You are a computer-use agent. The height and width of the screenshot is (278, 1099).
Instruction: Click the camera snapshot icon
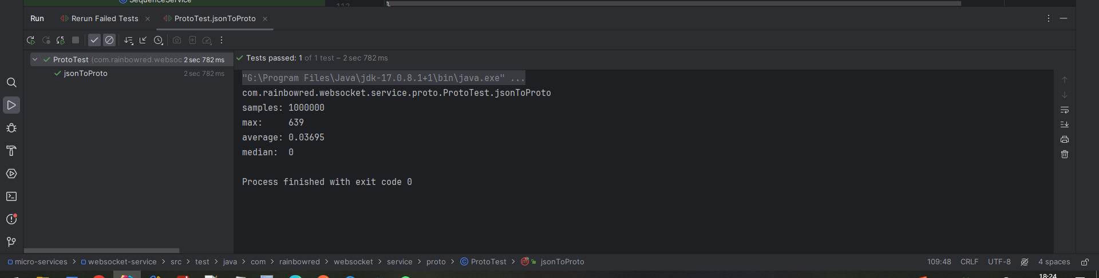pos(177,41)
